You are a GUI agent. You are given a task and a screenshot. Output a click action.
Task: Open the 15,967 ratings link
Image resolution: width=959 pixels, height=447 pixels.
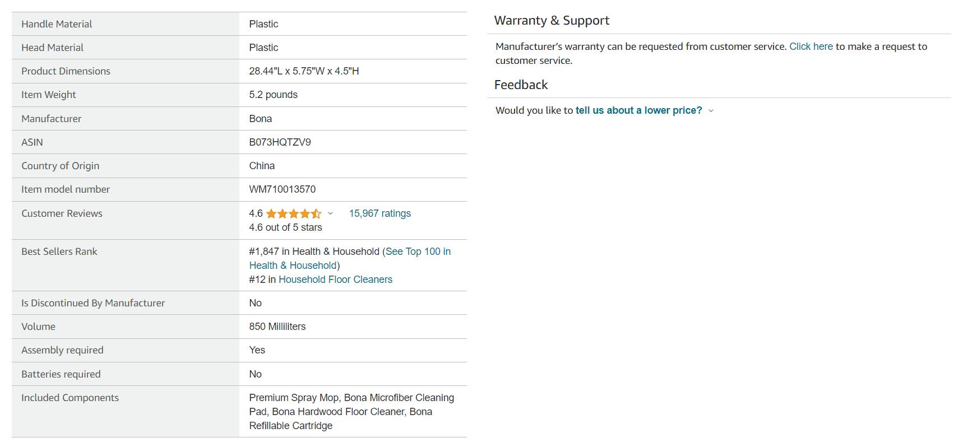click(x=379, y=213)
